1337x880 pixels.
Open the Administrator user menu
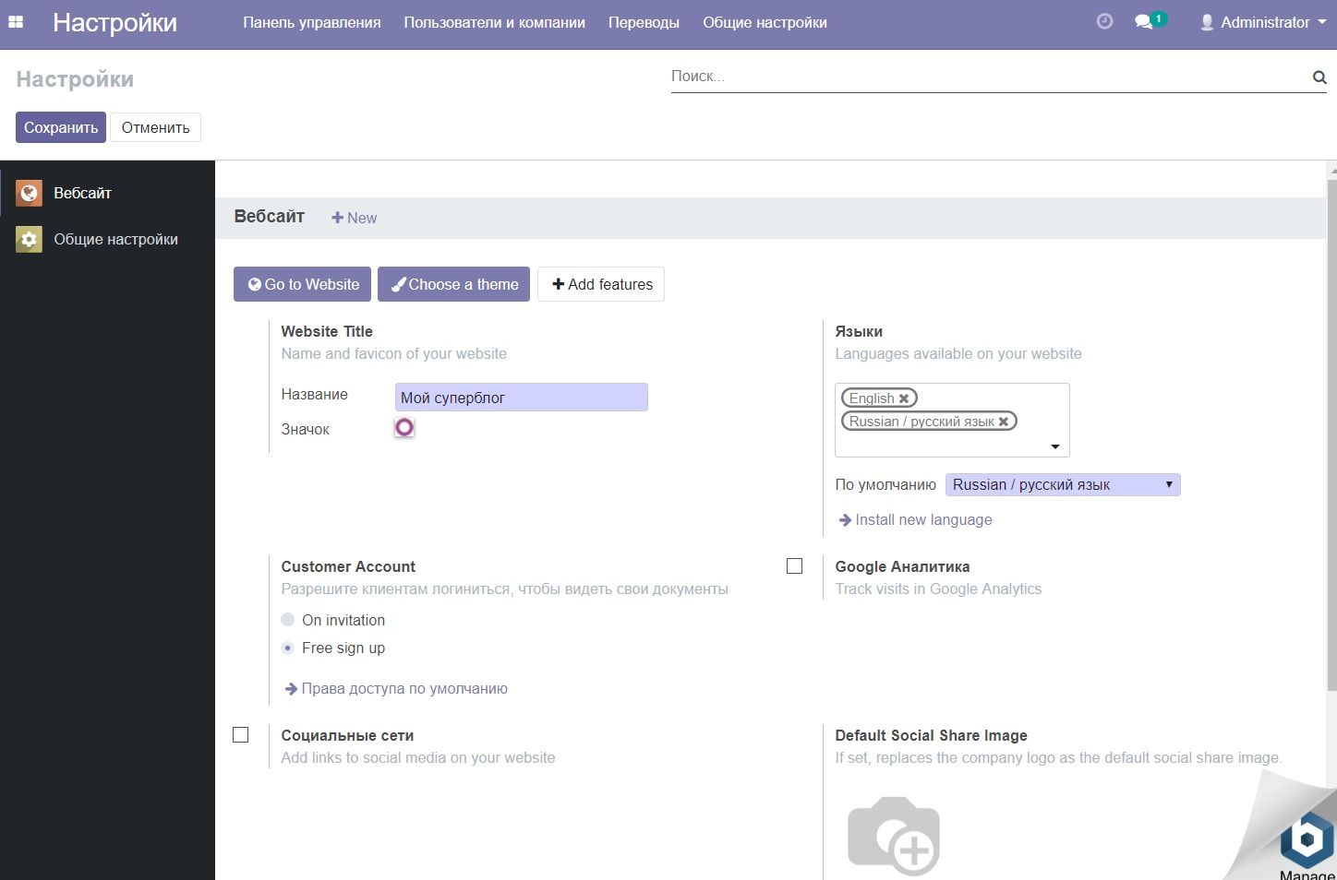click(x=1262, y=22)
